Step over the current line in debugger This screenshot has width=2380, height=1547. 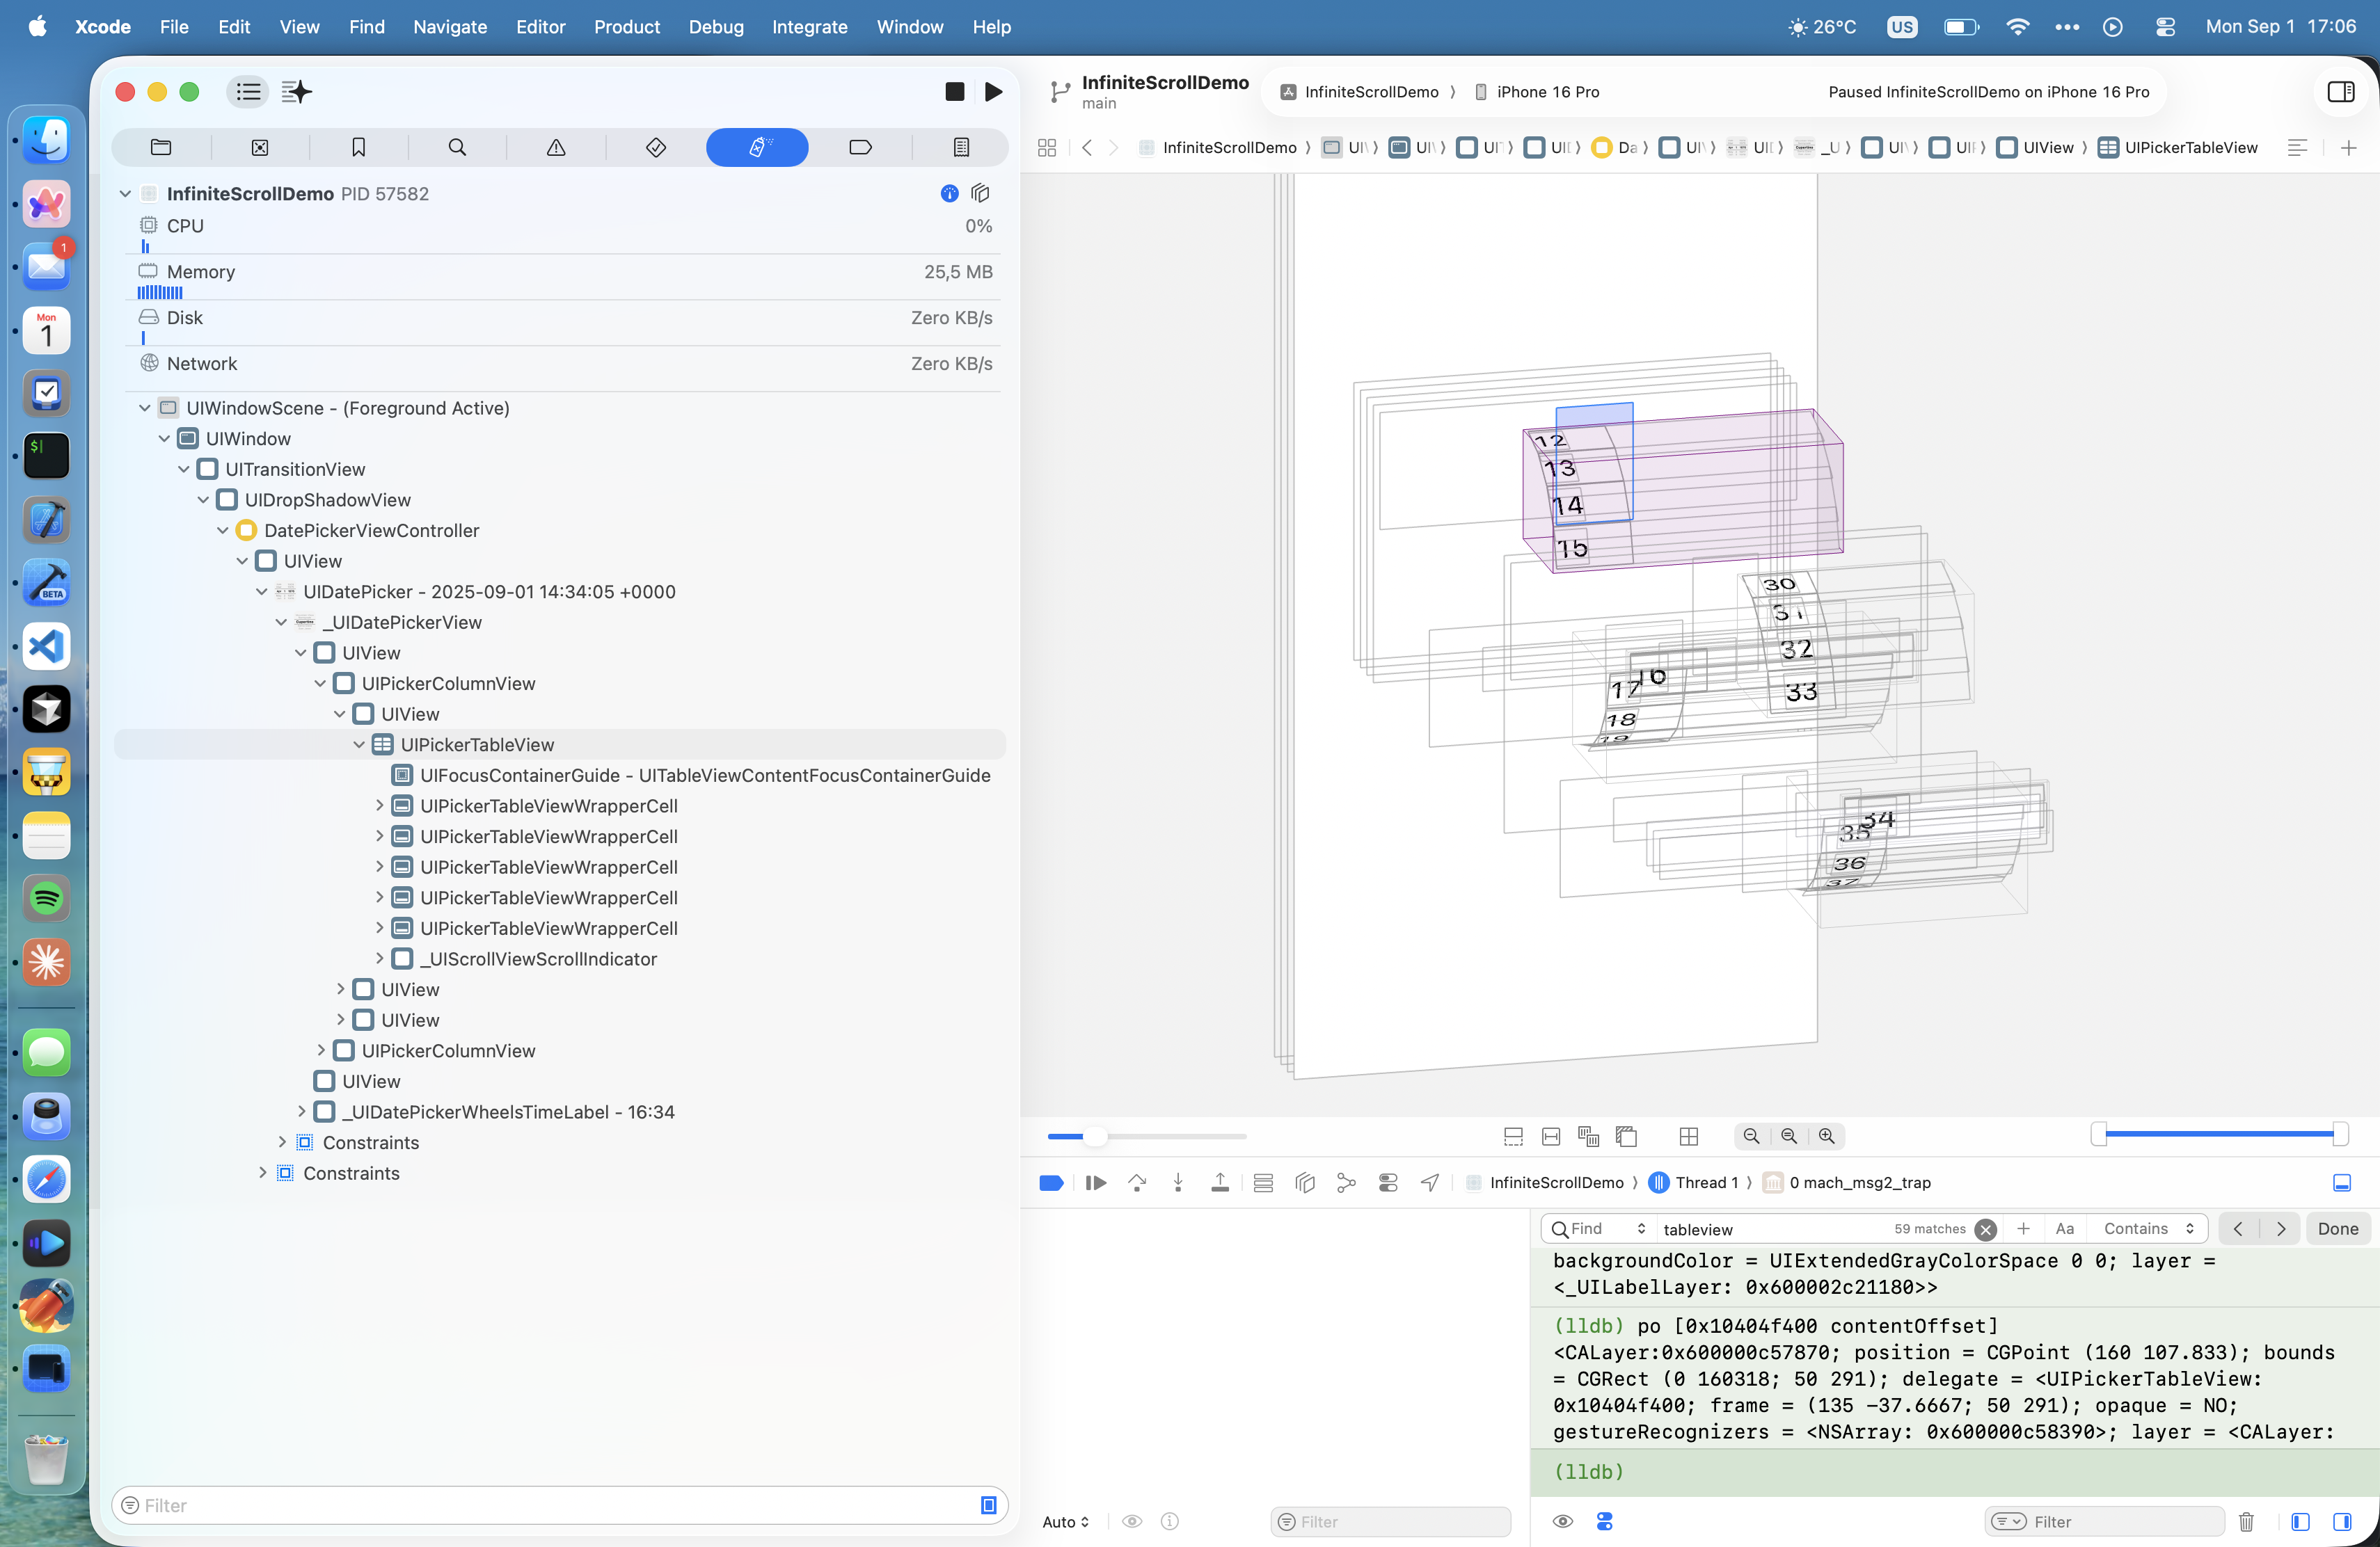point(1137,1183)
